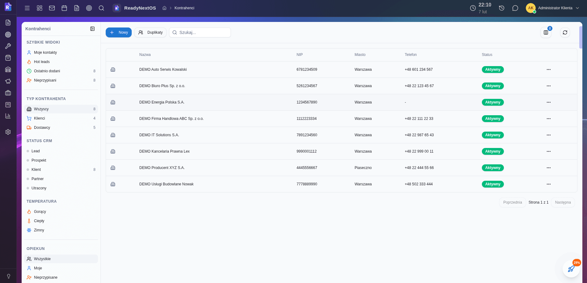Open the chat bubble icon

point(515,8)
